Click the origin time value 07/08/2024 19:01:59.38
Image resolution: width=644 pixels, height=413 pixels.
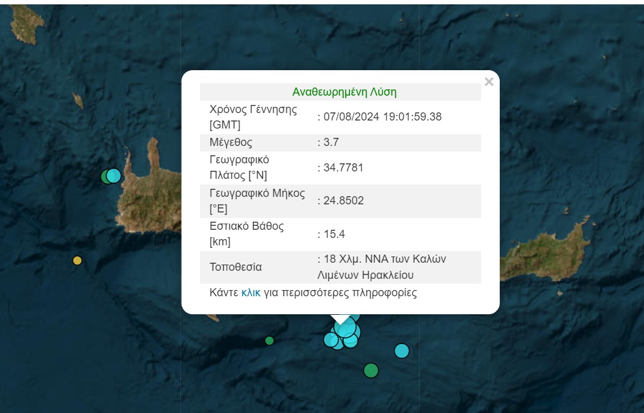[x=382, y=116]
